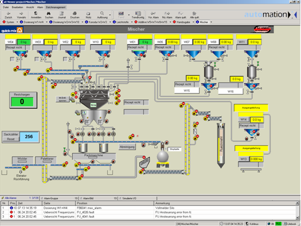
Task: Open the Datei menu
Action: click(x=6, y=7)
